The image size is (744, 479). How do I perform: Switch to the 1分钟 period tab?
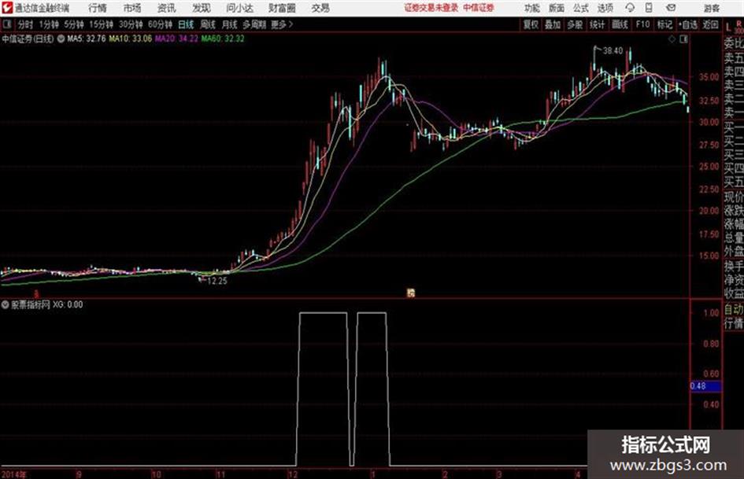(x=48, y=24)
